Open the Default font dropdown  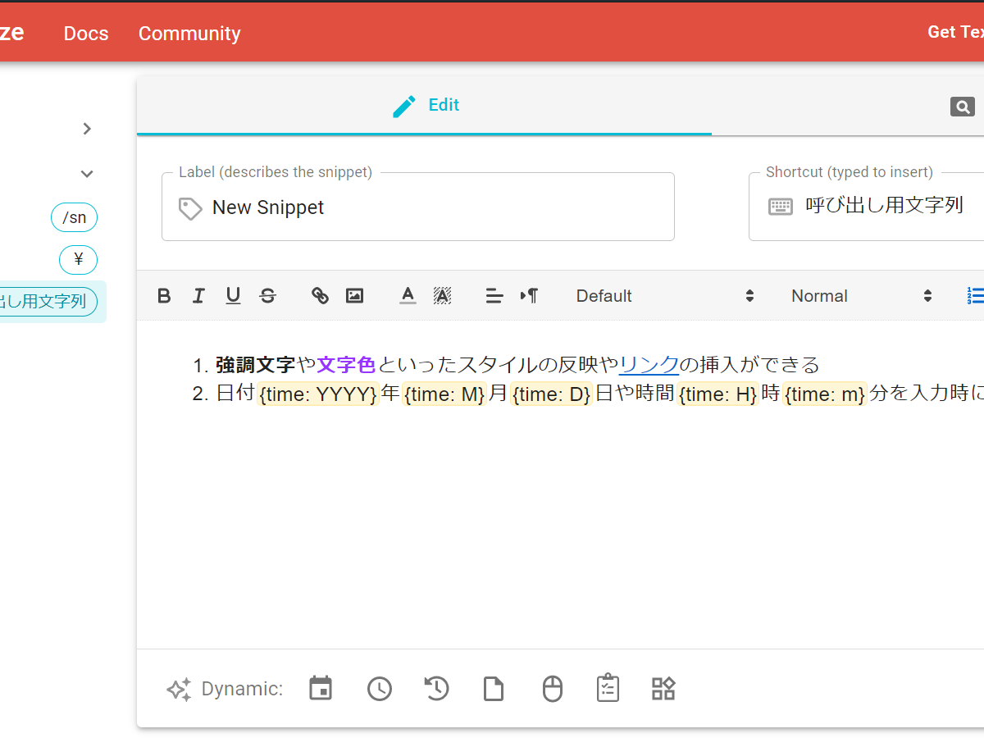click(x=664, y=296)
